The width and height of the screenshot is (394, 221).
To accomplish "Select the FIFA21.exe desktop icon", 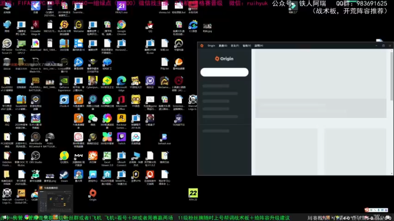I will [x=121, y=7].
